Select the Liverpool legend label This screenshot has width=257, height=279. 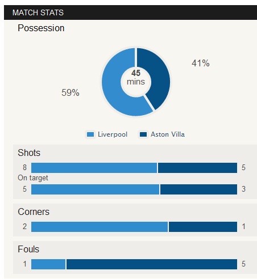click(113, 134)
